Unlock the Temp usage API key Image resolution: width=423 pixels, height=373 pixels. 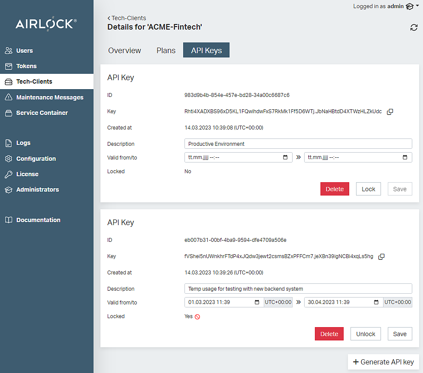[366, 334]
